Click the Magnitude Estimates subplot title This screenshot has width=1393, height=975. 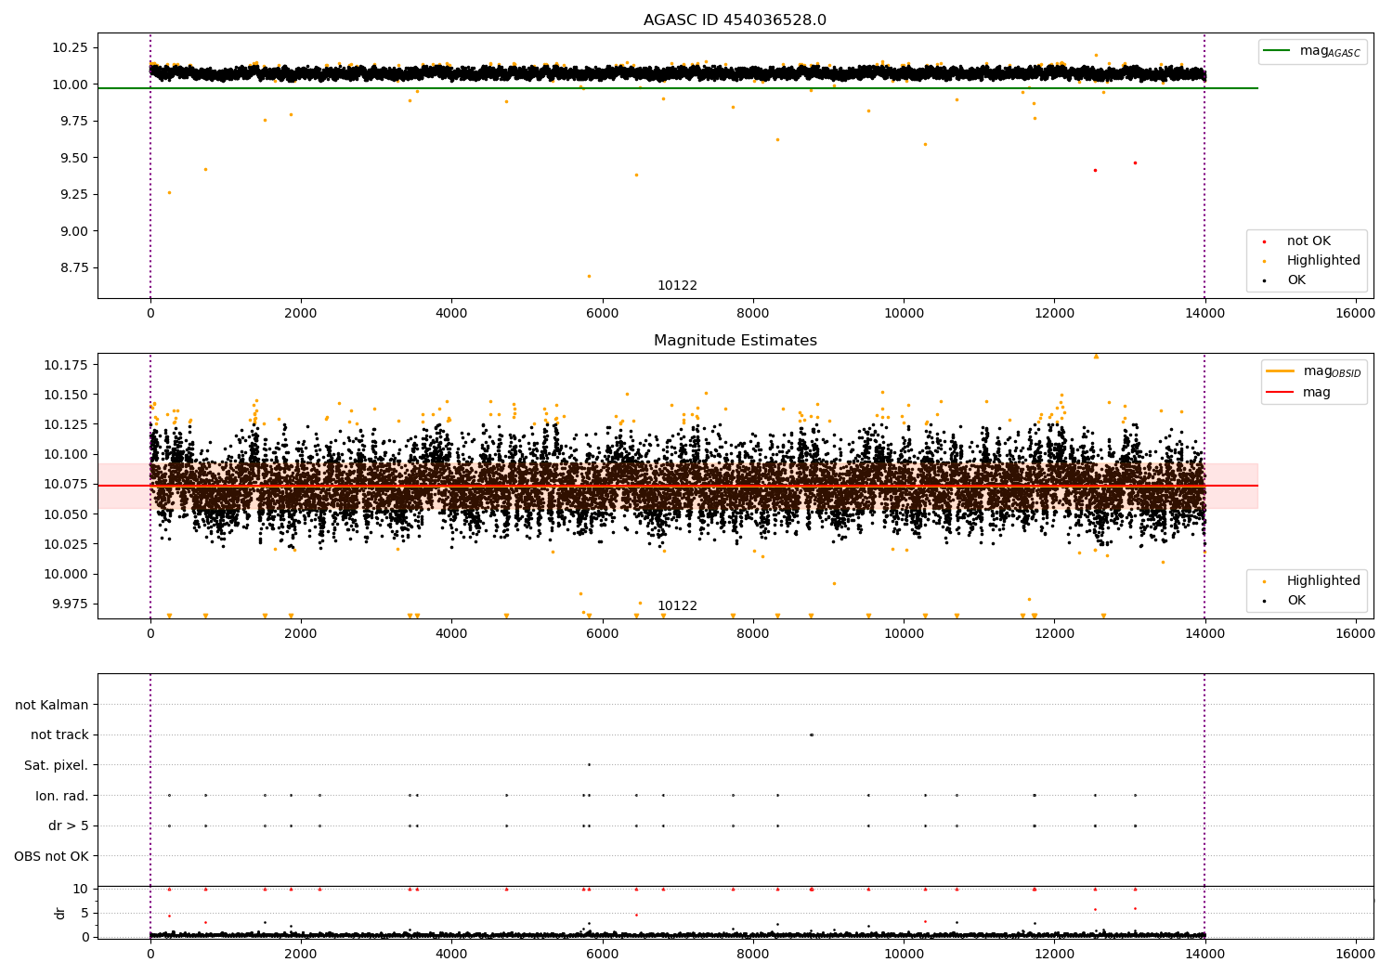[x=735, y=341]
